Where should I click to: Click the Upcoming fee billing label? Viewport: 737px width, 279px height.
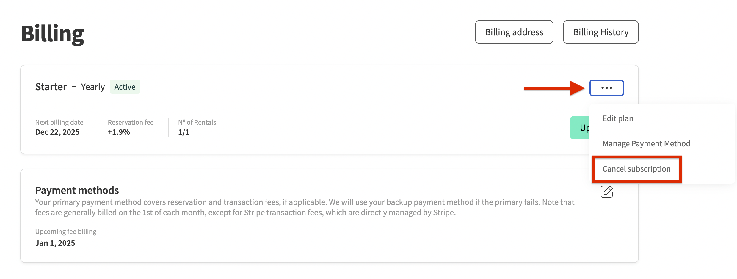(66, 232)
